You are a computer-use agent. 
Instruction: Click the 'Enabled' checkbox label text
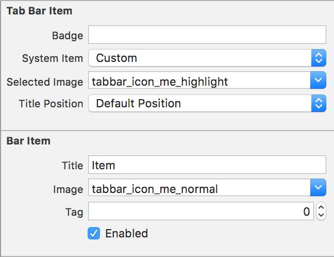click(126, 233)
